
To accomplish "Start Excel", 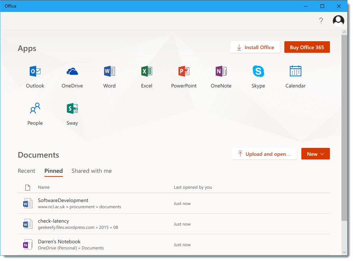I will [146, 76].
